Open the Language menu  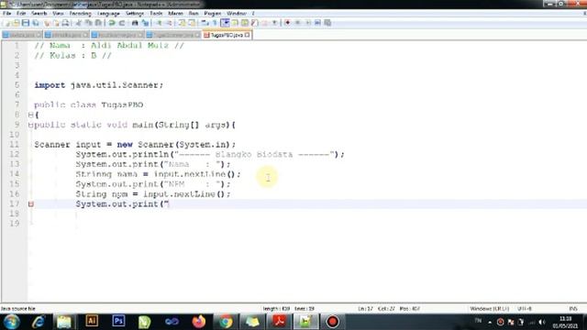[108, 14]
